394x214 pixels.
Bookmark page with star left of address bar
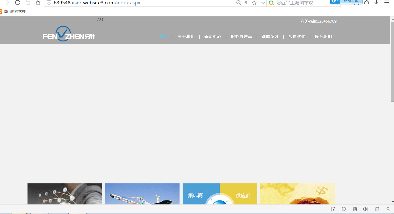pyautogui.click(x=38, y=3)
